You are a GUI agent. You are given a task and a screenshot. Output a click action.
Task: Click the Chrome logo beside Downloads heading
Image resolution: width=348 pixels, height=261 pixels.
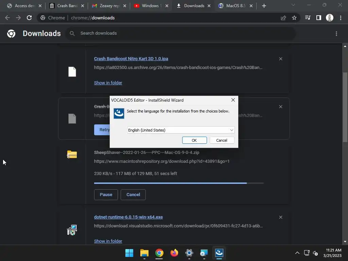[x=11, y=34]
